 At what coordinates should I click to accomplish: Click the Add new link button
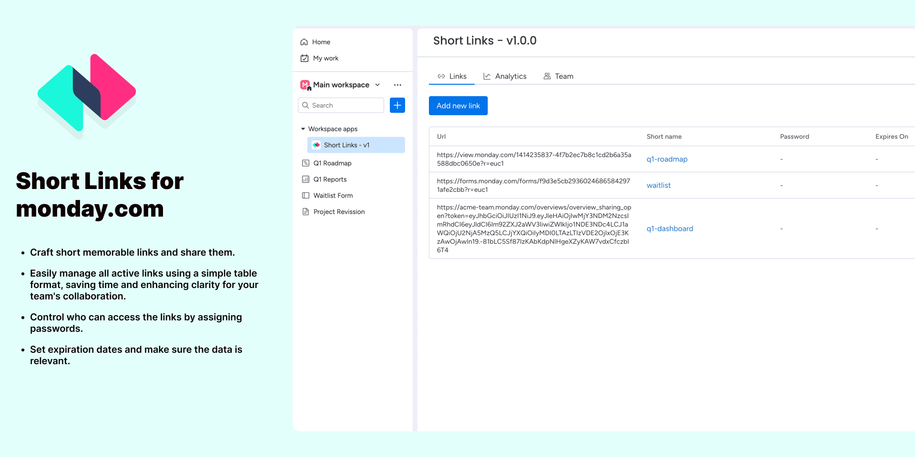(458, 106)
